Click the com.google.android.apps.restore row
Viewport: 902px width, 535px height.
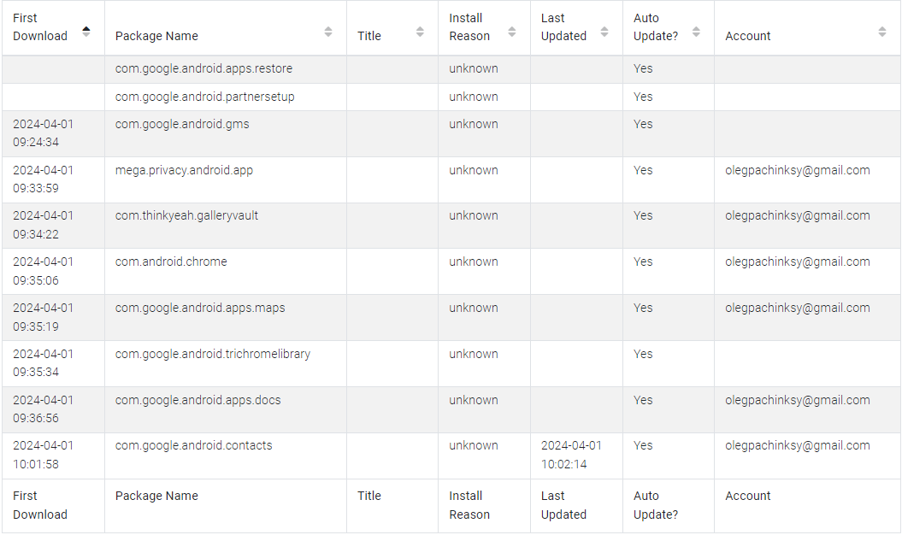pyautogui.click(x=203, y=68)
